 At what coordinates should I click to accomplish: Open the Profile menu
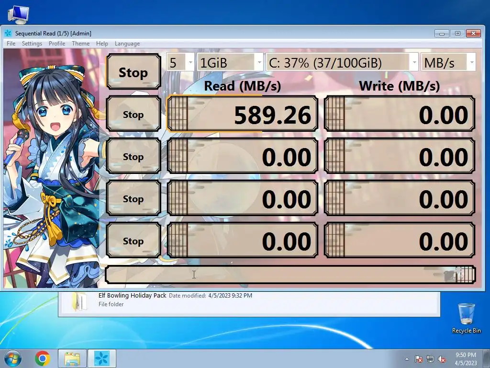57,44
